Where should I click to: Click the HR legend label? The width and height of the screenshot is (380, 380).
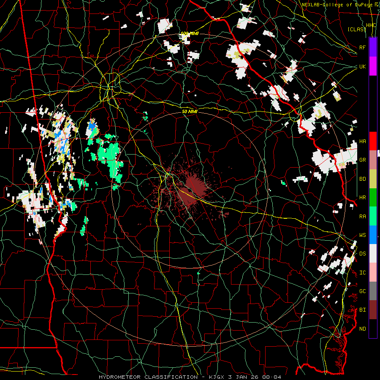point(362,198)
